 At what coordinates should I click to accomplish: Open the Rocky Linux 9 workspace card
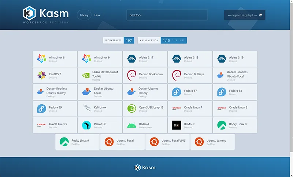click(77, 142)
